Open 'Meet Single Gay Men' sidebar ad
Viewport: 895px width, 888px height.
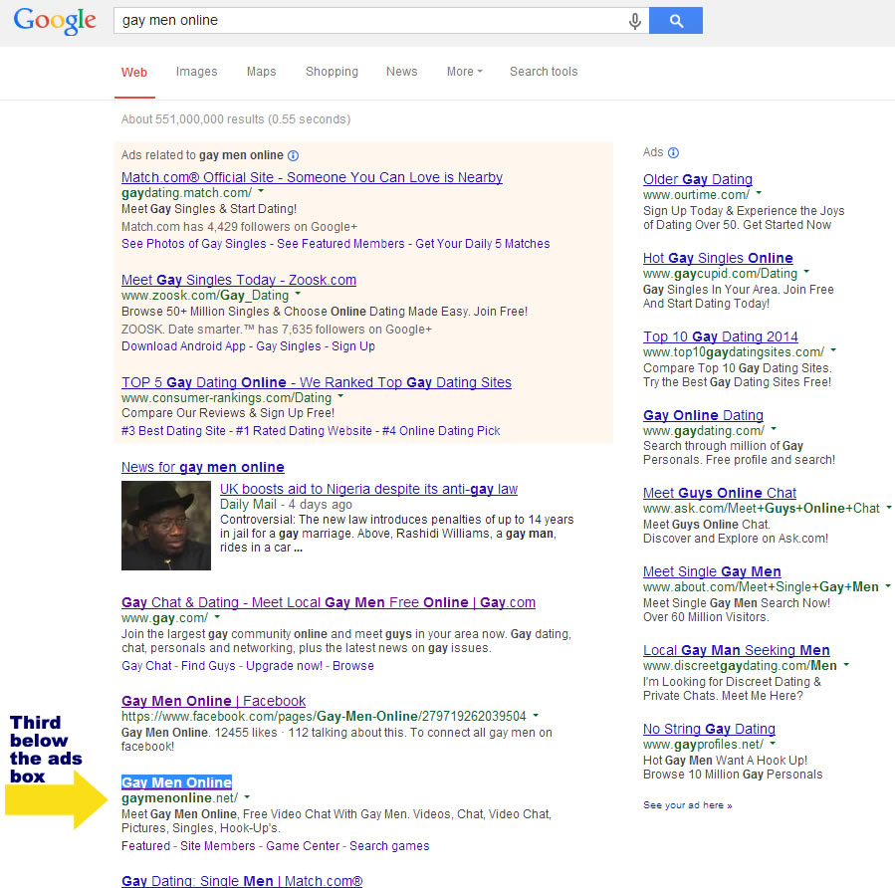[712, 571]
